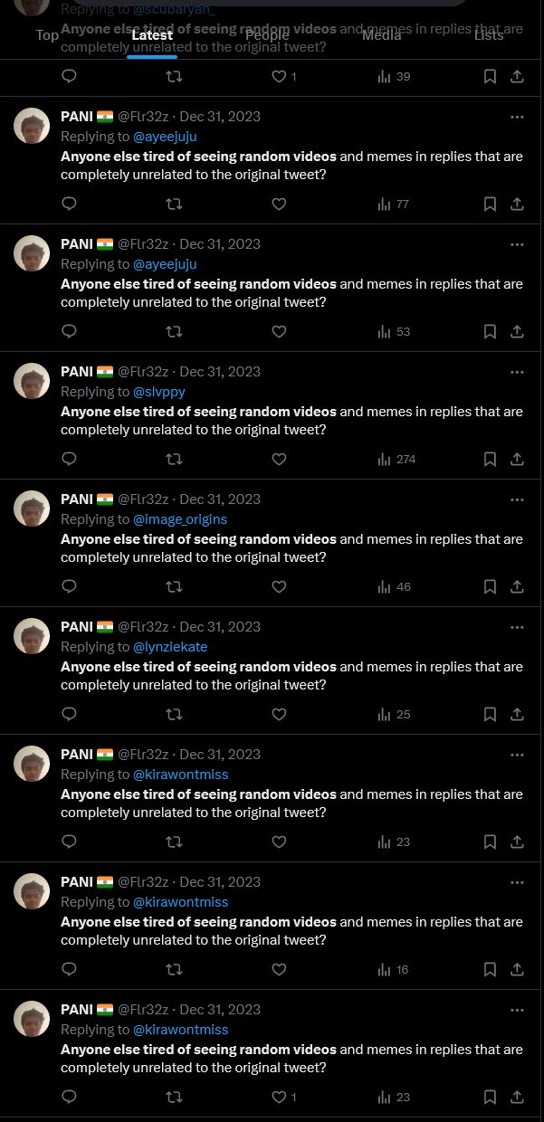
Task: Open @slvppy profile link
Action: 159,392
